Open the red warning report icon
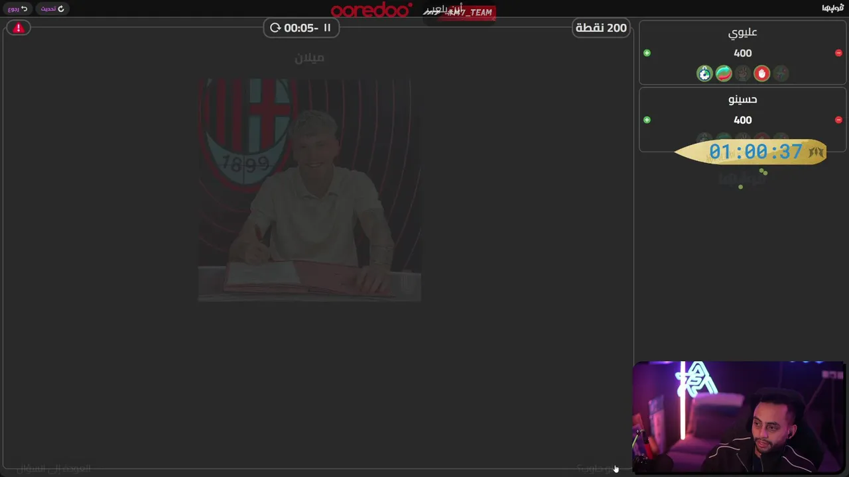Screen dimensions: 849x477 (19, 28)
